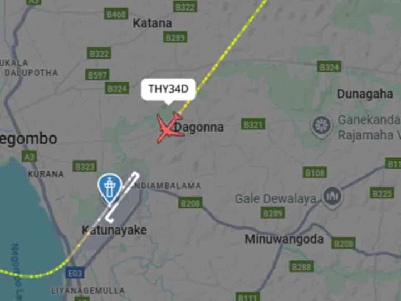Screen dimensions: 401x301
Task: Click the B468 road shield near Katana
Action: point(116,13)
